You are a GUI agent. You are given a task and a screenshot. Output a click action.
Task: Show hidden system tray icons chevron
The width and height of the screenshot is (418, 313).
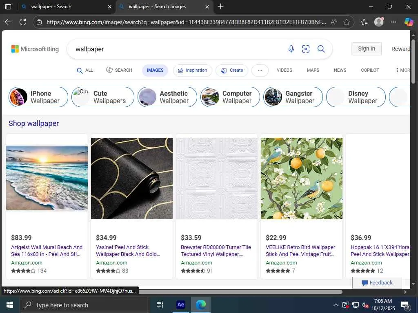point(336,305)
